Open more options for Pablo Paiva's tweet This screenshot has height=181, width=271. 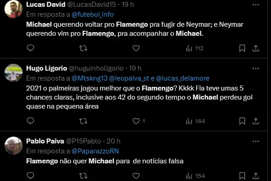[x=256, y=141]
